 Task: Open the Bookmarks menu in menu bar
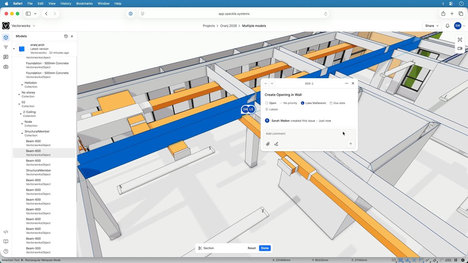(x=84, y=3)
